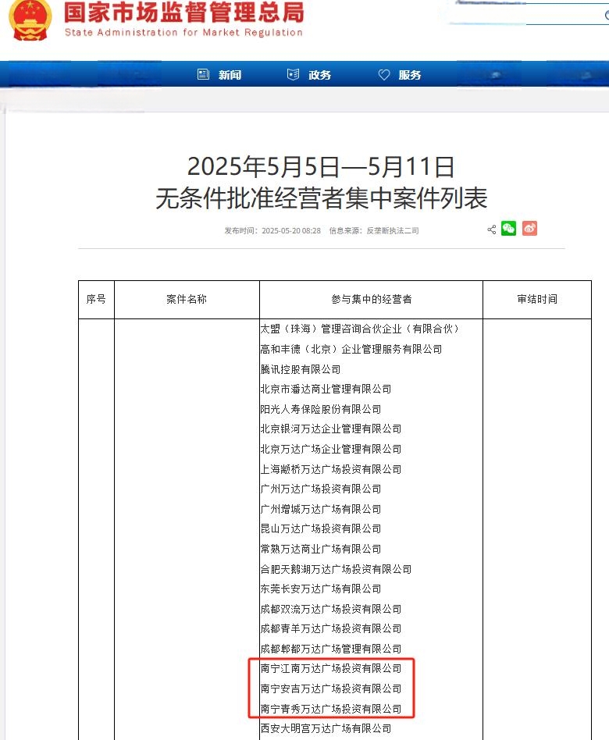Select 合肥天鹅湖万达广场投资有限公司 entry
This screenshot has width=609, height=740.
coord(336,569)
